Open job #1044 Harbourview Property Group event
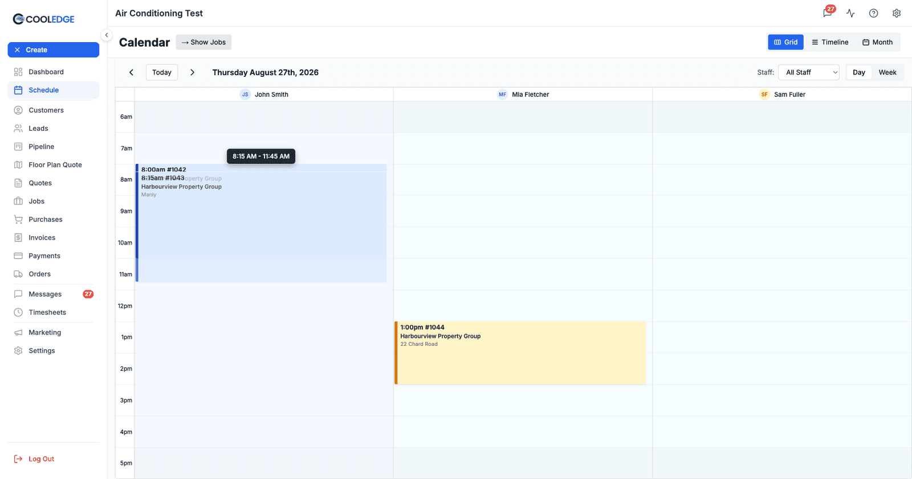Screen dimensions: 912x479 [520, 353]
